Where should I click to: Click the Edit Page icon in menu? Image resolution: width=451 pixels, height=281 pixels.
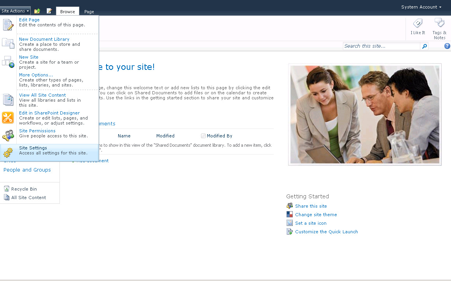8,25
